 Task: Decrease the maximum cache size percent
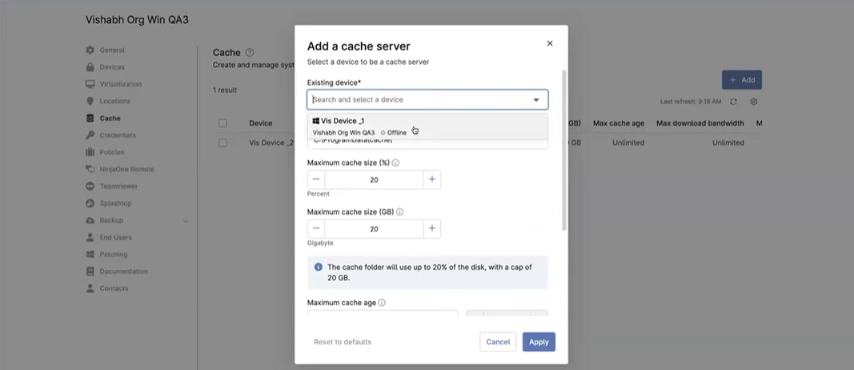316,179
